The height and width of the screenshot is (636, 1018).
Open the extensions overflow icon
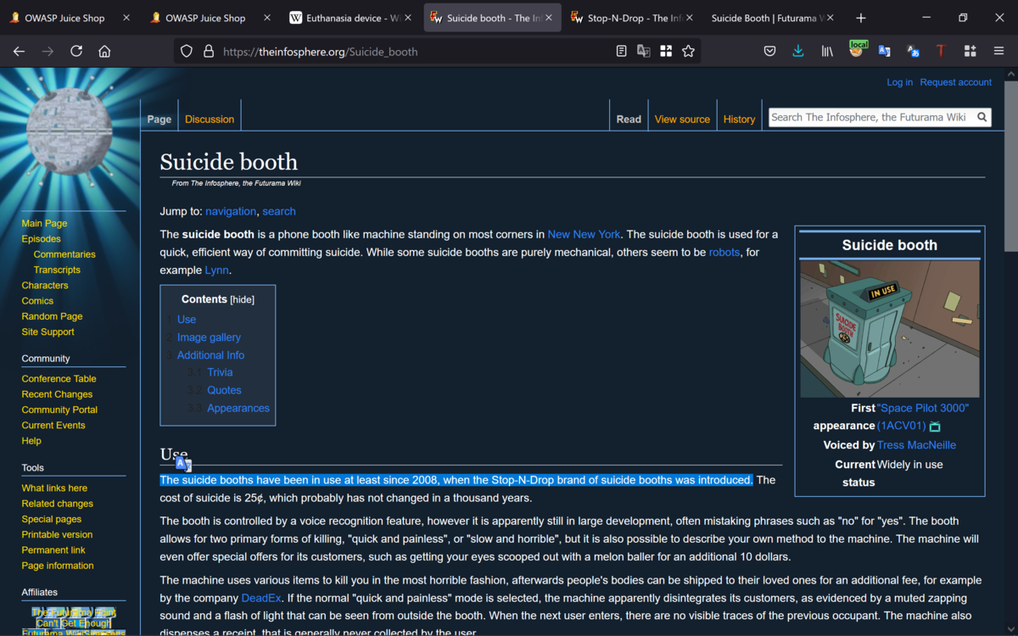pos(970,52)
